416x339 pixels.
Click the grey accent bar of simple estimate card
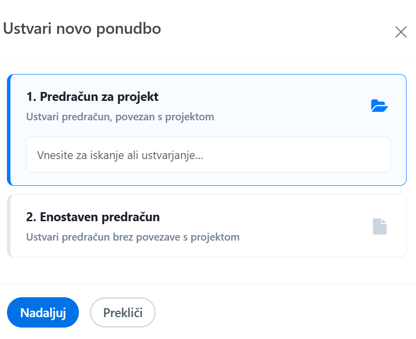[x=9, y=226]
